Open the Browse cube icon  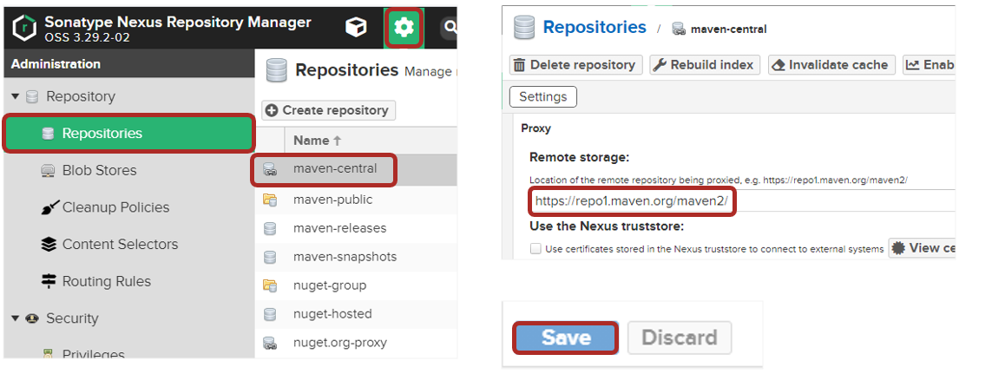[x=356, y=29]
